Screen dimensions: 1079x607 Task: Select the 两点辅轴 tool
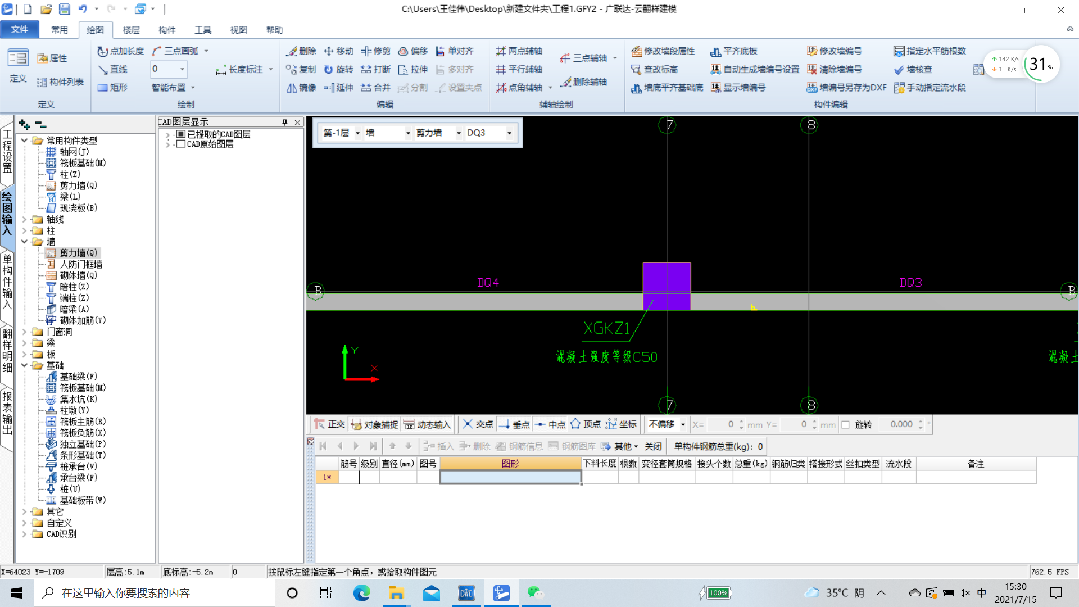pyautogui.click(x=519, y=51)
